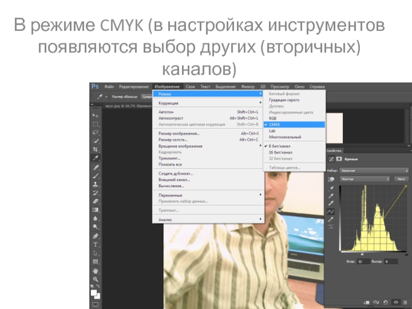Viewport: 412px width, 309px height.
Task: Select the Move tool in toolbox
Action: pos(95,115)
